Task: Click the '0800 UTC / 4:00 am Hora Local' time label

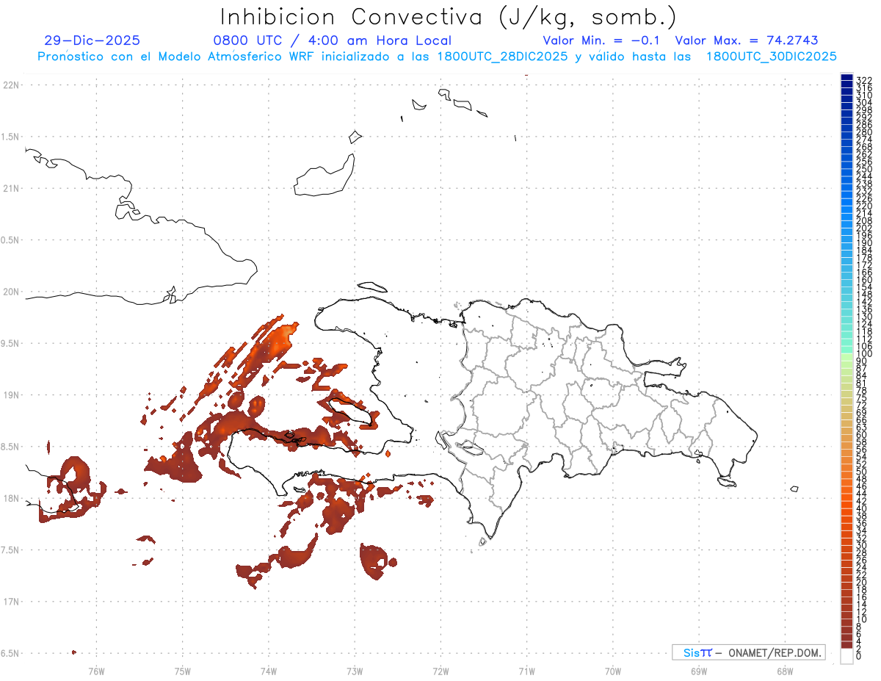Action: [332, 40]
